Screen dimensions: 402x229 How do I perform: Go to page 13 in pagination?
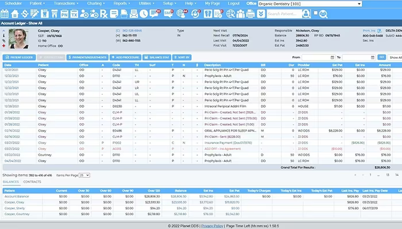(x=388, y=175)
